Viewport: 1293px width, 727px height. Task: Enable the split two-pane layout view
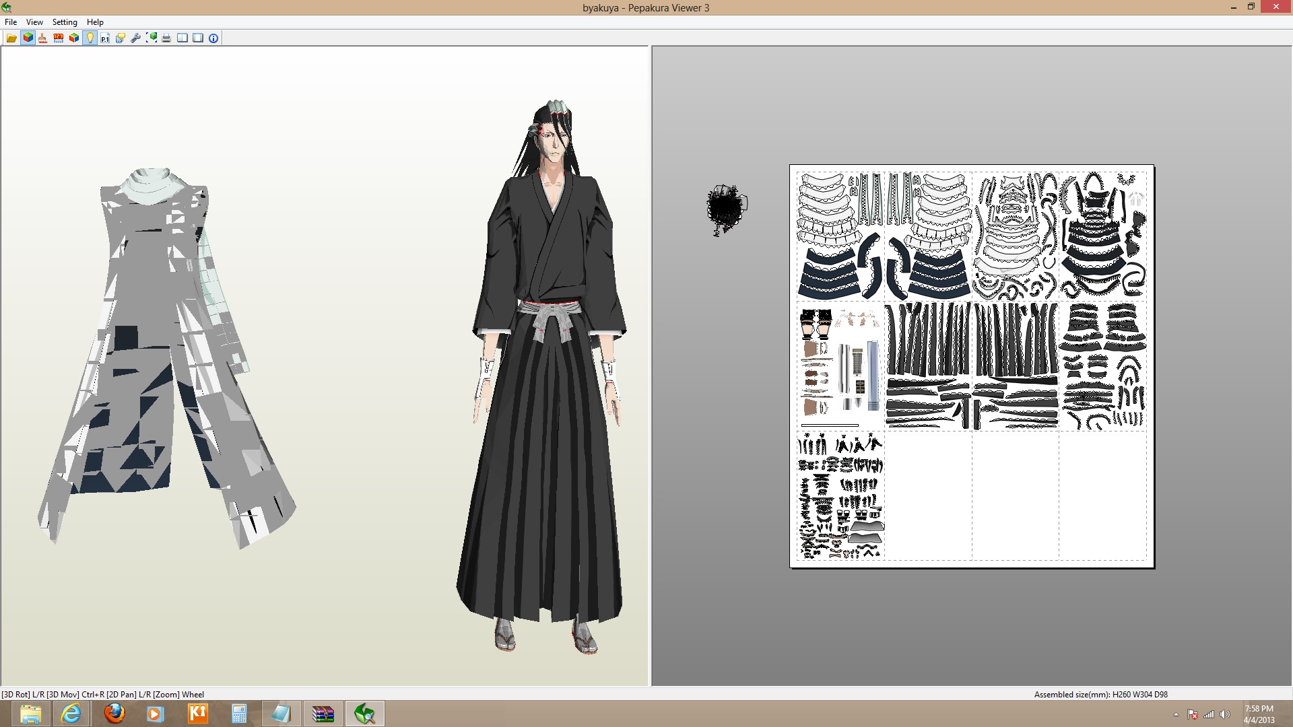point(181,38)
